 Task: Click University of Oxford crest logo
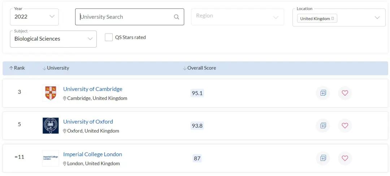[51, 126]
